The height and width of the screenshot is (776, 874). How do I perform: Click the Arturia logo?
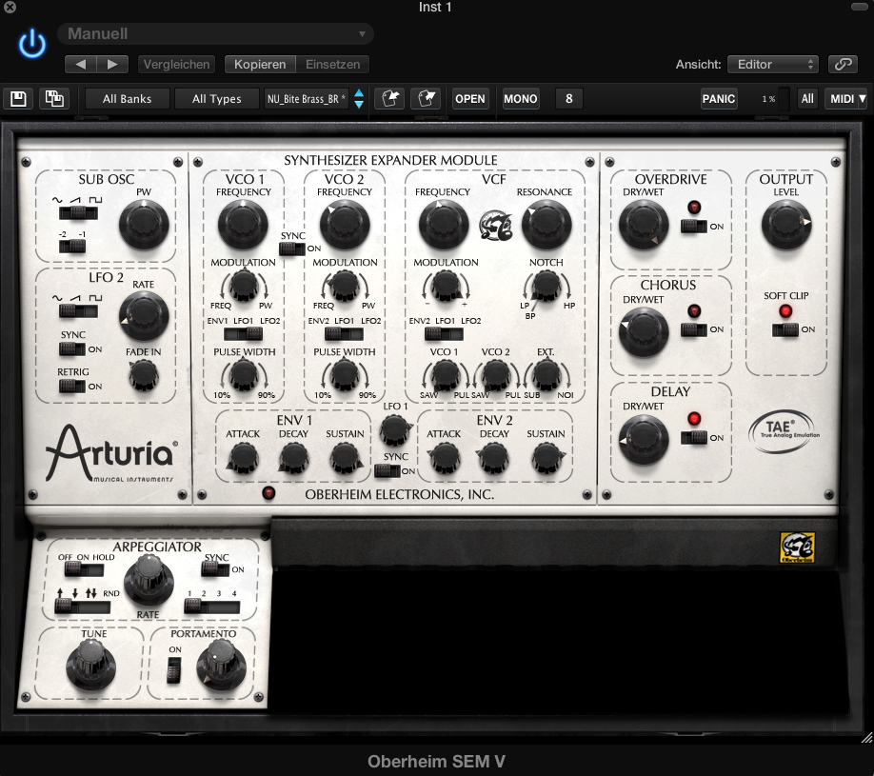111,453
